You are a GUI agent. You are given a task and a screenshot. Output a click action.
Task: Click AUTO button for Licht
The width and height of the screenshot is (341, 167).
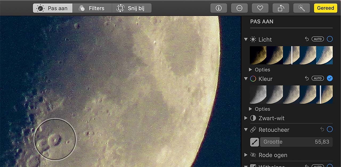318,39
